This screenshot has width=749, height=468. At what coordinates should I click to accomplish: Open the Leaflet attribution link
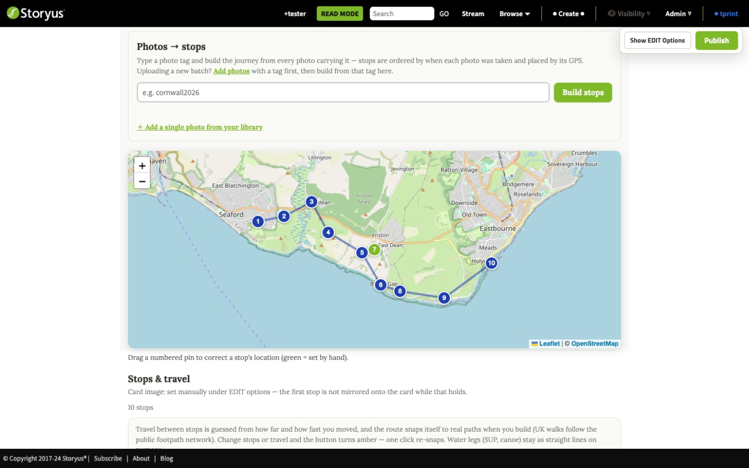[546, 344]
